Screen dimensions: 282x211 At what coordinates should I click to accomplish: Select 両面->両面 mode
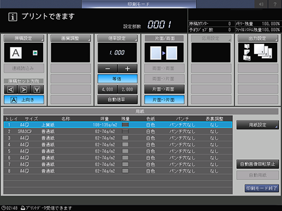coord(164,69)
